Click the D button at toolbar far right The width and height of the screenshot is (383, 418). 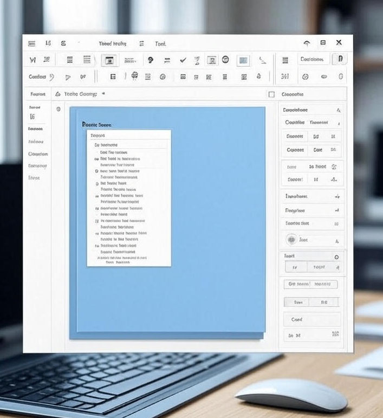340,59
